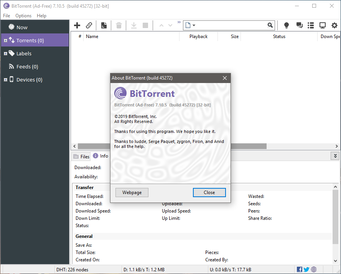This screenshot has width=341, height=274.
Task: Open the Help menu
Action: (x=41, y=16)
